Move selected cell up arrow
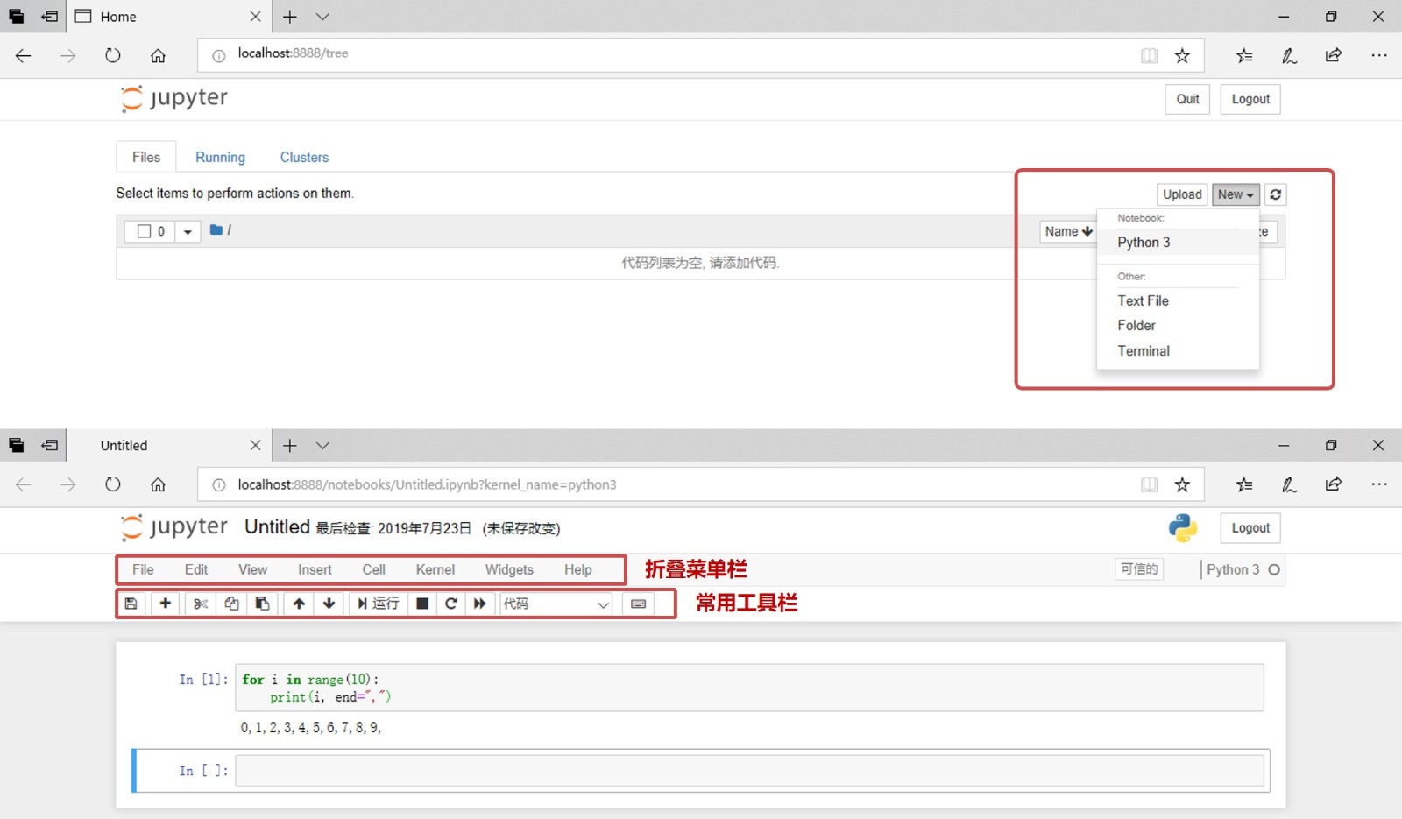This screenshot has width=1402, height=819. coord(299,604)
